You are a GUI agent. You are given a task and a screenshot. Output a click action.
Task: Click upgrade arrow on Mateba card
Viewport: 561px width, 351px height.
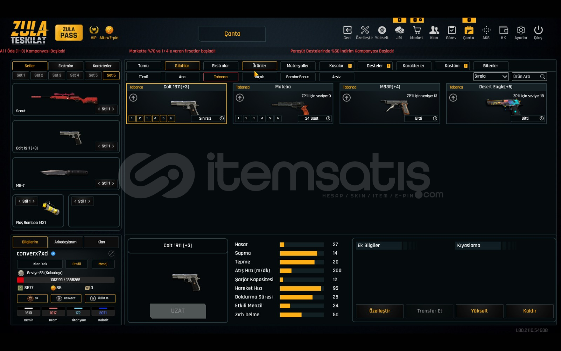[x=240, y=98]
